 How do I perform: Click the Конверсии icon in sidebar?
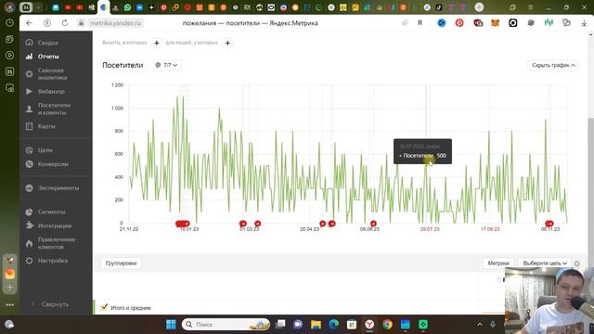29,164
